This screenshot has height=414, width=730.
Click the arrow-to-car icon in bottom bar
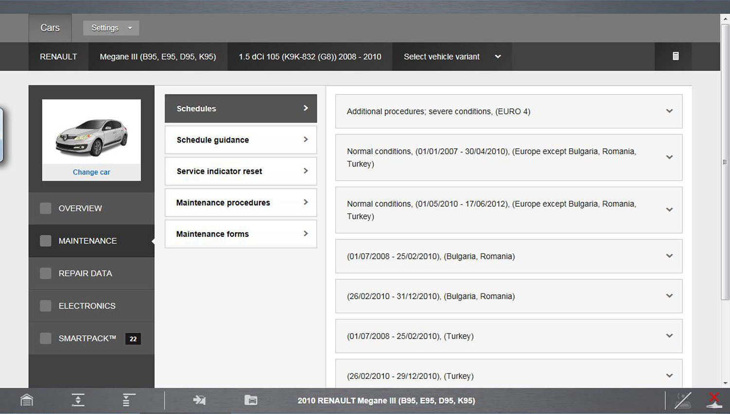(x=199, y=400)
